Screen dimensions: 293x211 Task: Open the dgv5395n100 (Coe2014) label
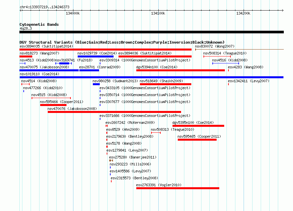click(x=193, y=123)
